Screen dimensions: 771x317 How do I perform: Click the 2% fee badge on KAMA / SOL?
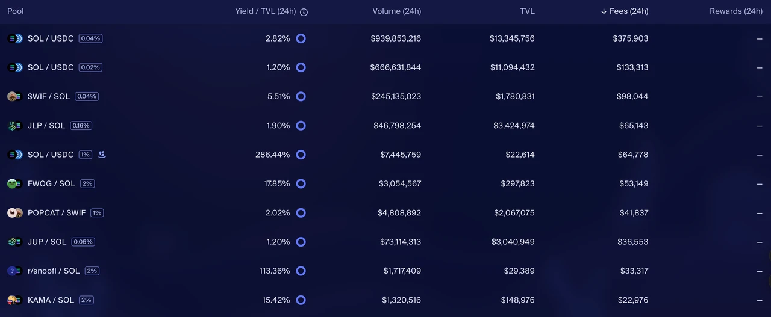pyautogui.click(x=86, y=300)
